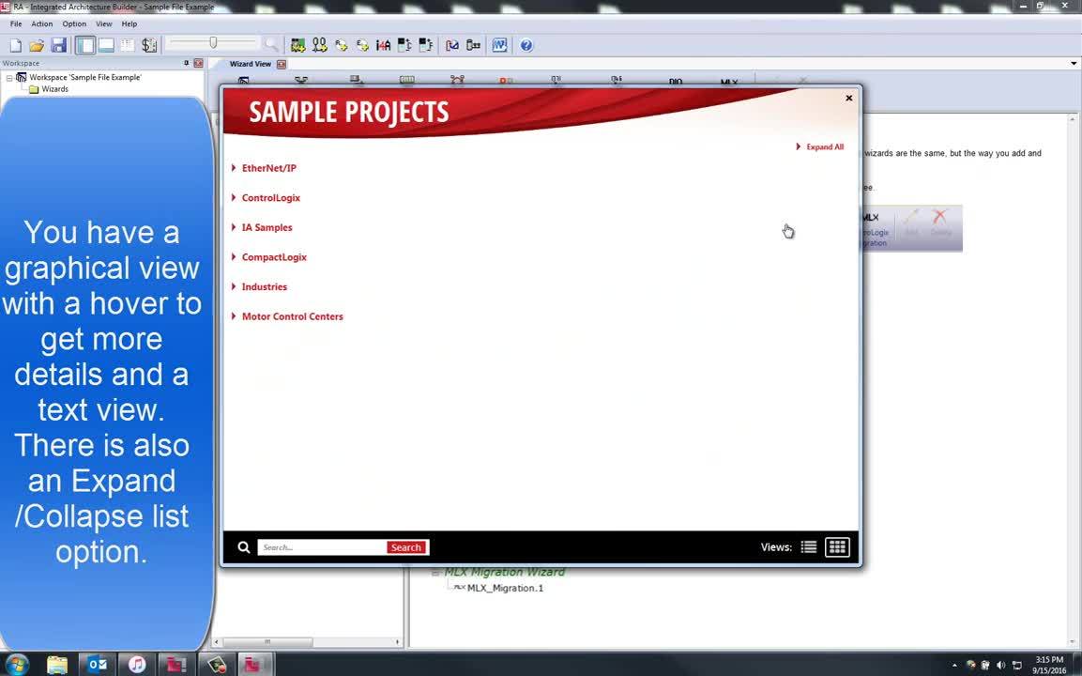Screen dimensions: 1082x676
Task: Adjust the zoom slider handle in toolbar
Action: point(213,43)
